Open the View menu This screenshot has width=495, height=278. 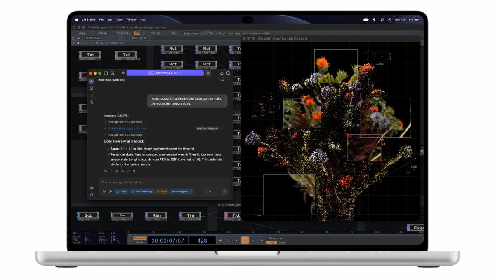119,19
